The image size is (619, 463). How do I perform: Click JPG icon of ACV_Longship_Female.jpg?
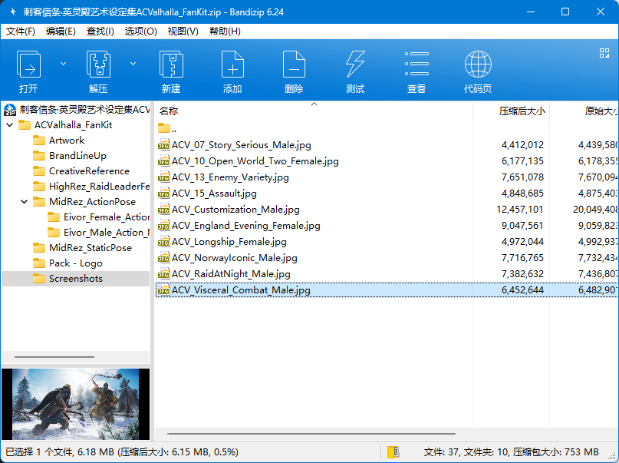[163, 241]
